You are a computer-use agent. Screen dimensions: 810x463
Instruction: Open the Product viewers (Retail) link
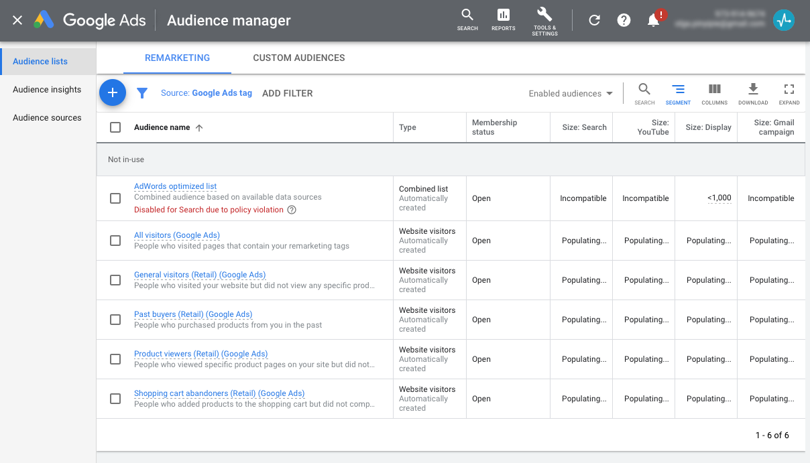point(201,354)
